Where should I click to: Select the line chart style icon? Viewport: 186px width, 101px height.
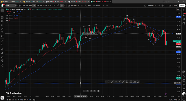tap(54, 6)
